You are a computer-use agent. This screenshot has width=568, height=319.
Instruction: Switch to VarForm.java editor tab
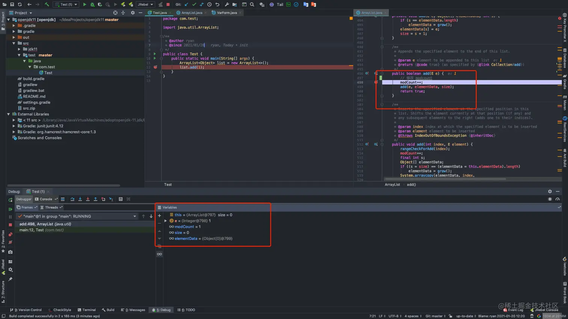click(x=227, y=13)
